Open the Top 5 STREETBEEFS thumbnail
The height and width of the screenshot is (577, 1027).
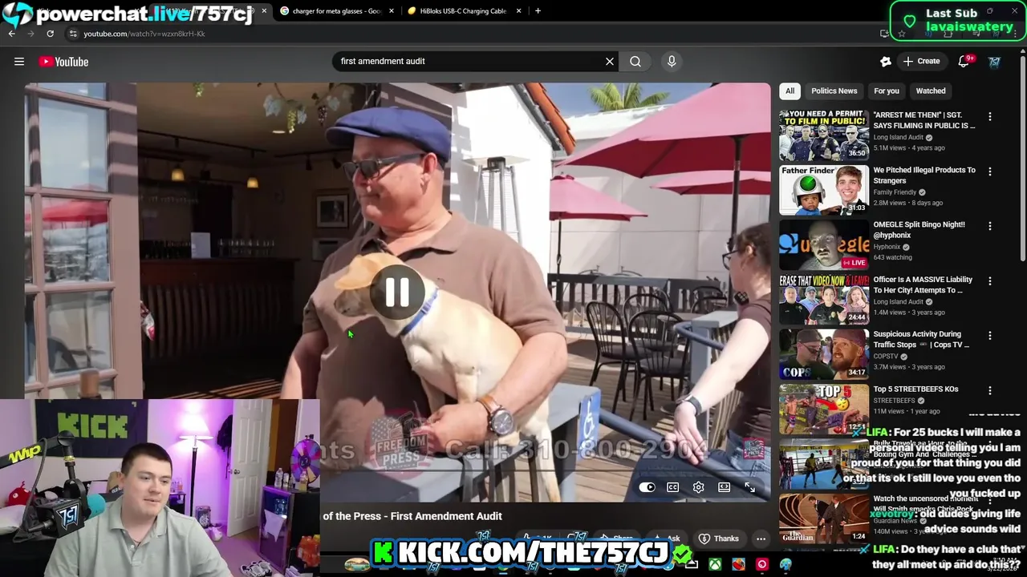823,408
